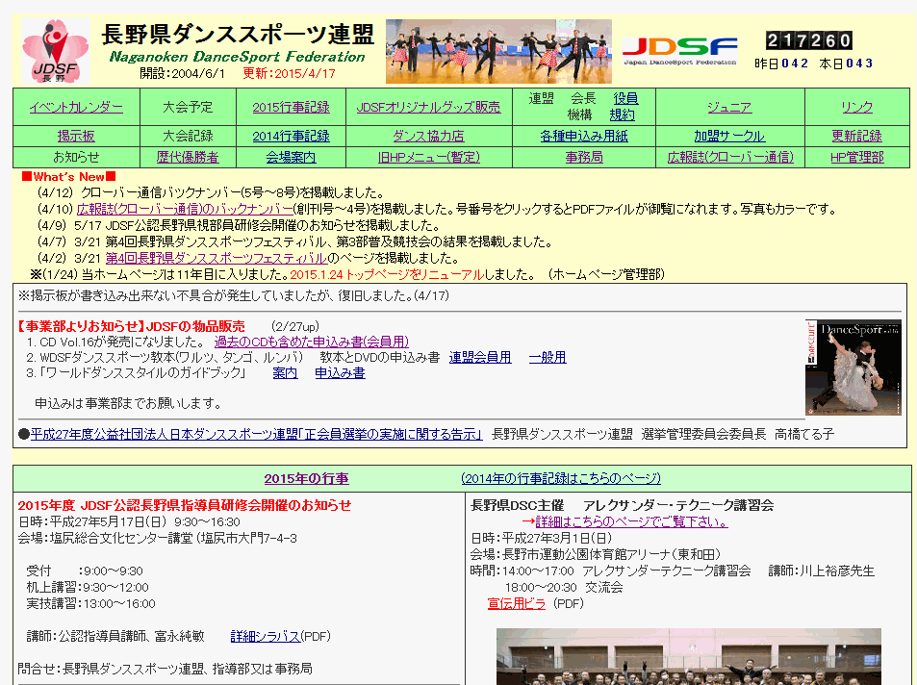Open the 詳細シラバス PDF link
This screenshot has height=685, width=917.
(x=266, y=636)
